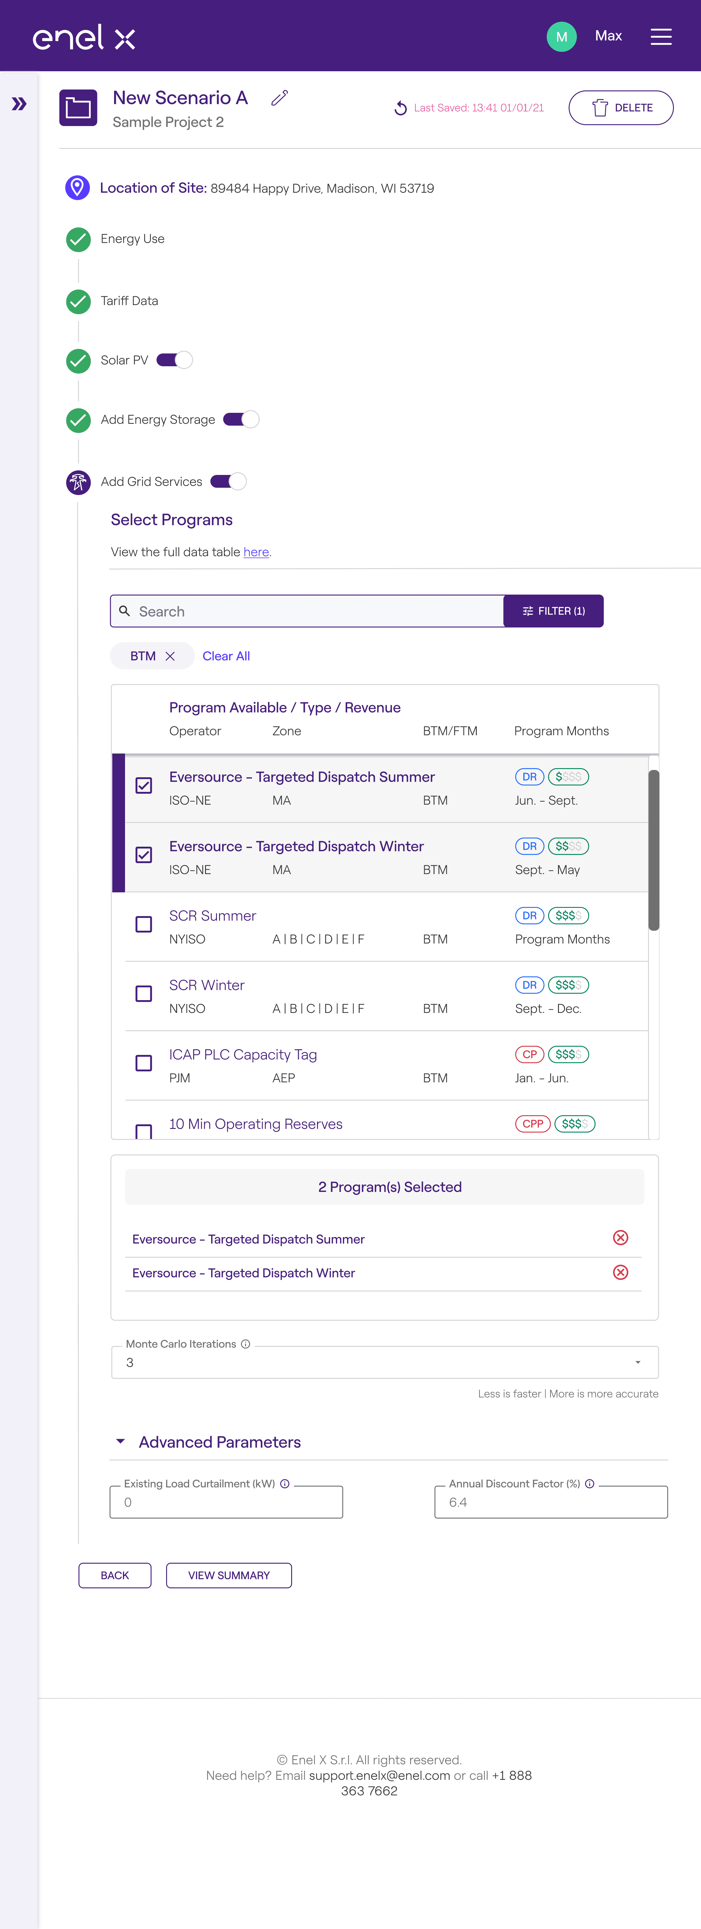Click the program list scrollbar thumb
Image resolution: width=701 pixels, height=1929 pixels.
[653, 850]
